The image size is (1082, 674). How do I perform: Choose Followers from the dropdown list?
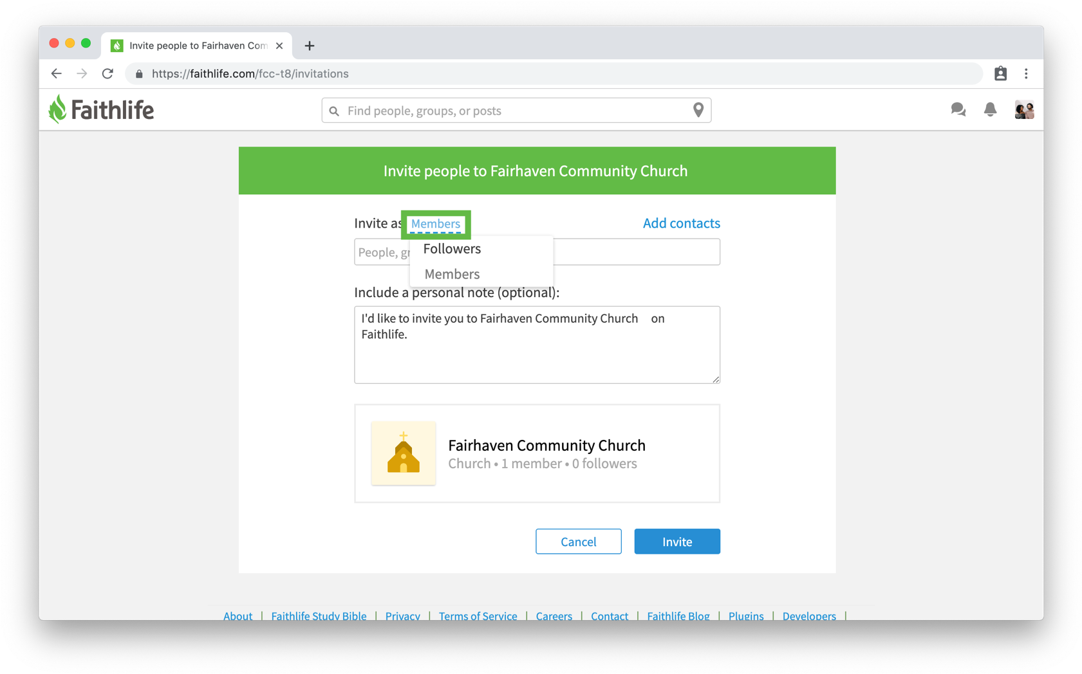(452, 249)
